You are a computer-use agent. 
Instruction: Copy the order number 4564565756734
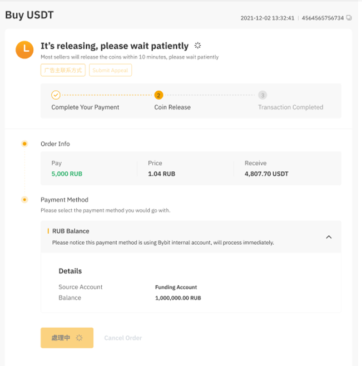(349, 18)
